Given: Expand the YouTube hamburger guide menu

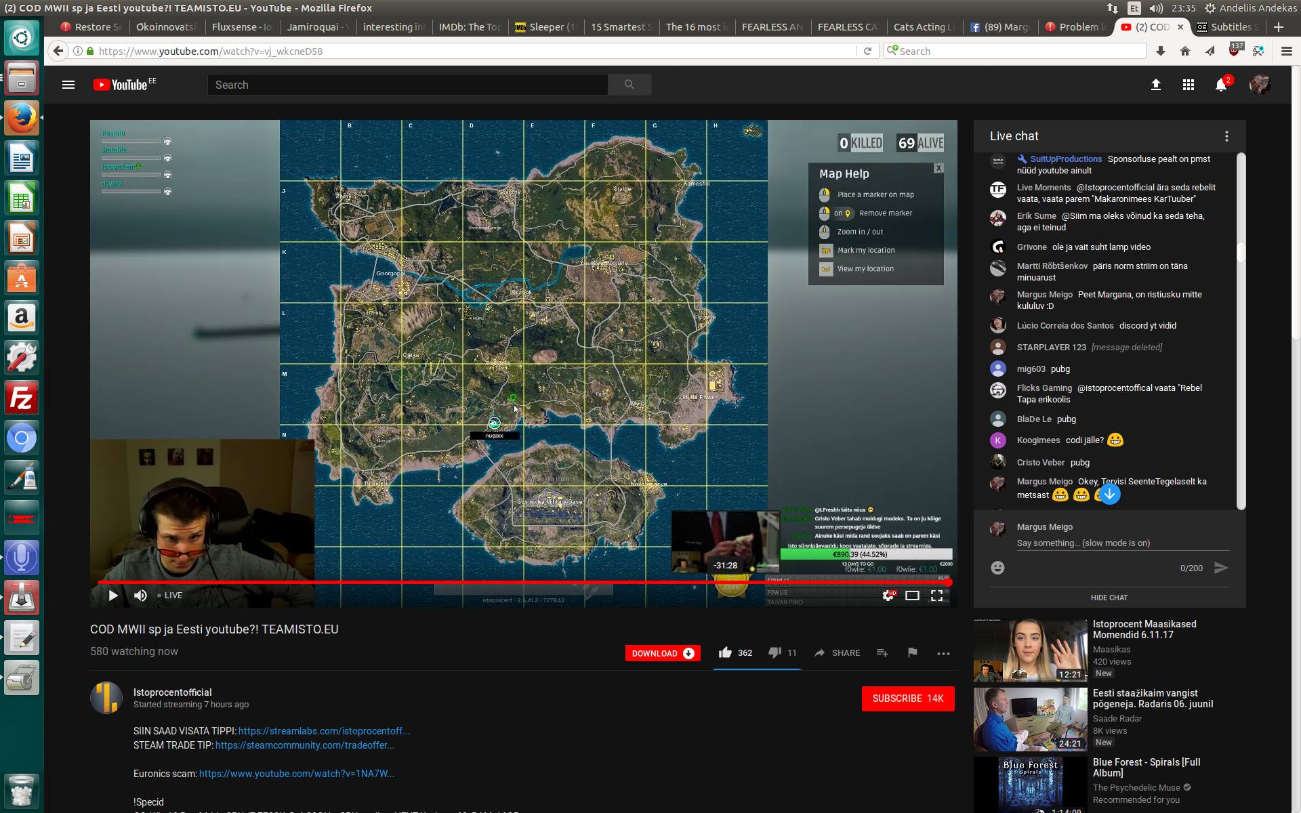Looking at the screenshot, I should pyautogui.click(x=68, y=85).
